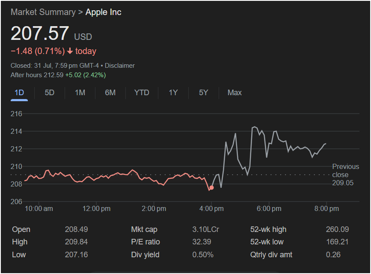Open the Disclaimer link
The height and width of the screenshot is (274, 371).
click(x=120, y=66)
